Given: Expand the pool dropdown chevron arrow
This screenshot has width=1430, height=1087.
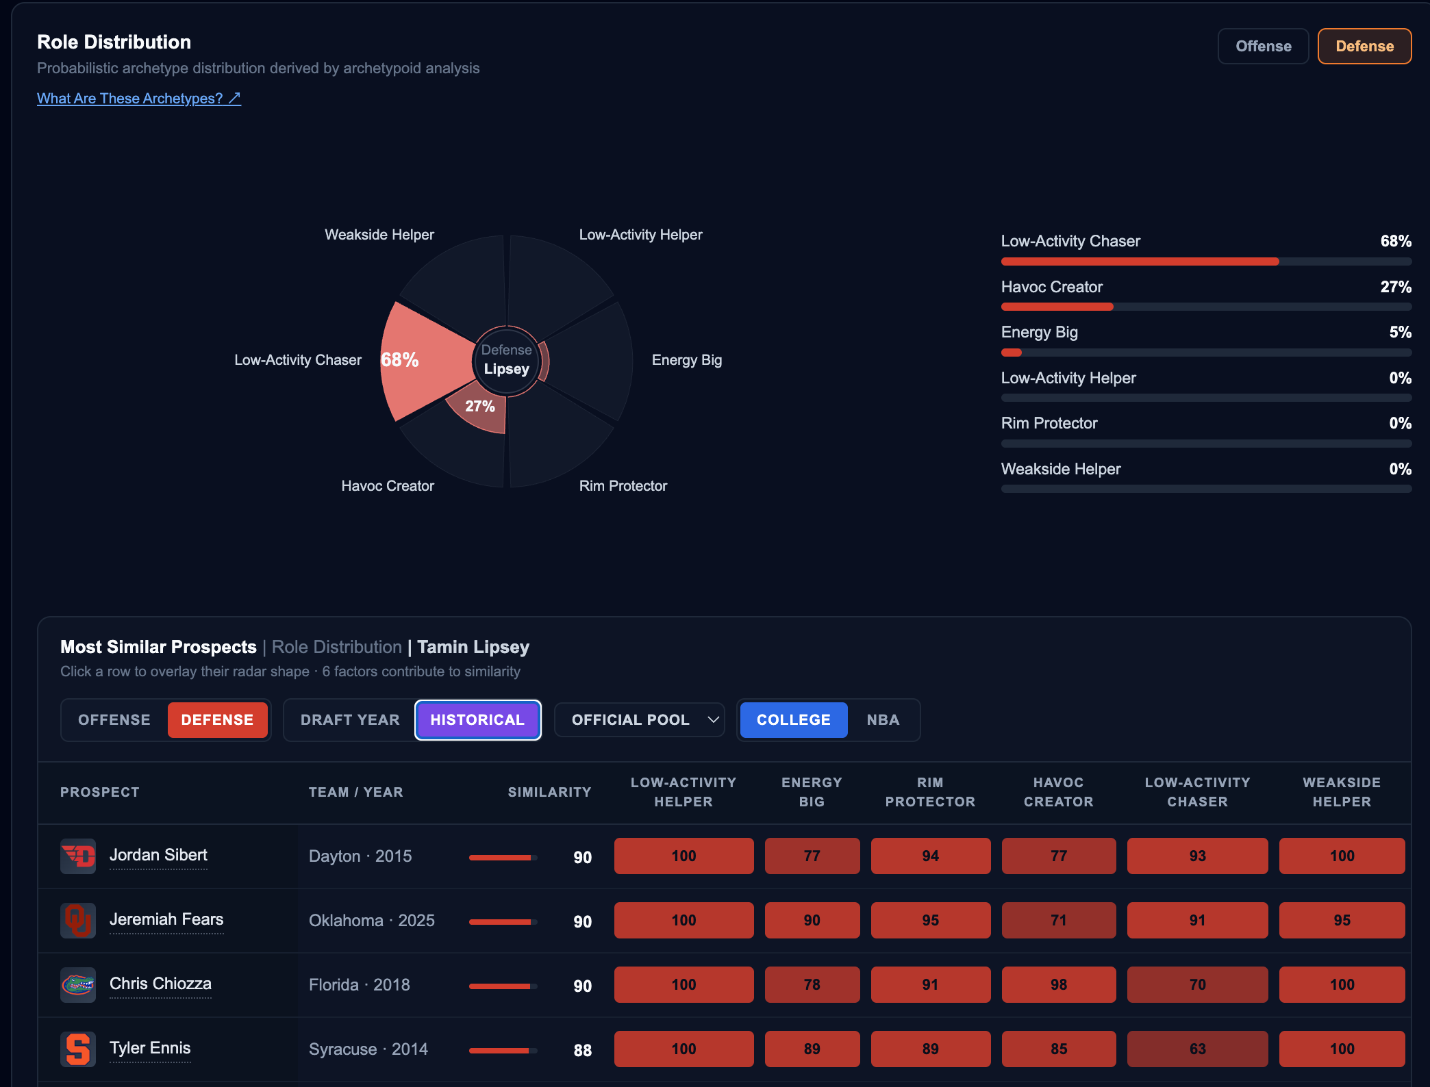Looking at the screenshot, I should (713, 720).
